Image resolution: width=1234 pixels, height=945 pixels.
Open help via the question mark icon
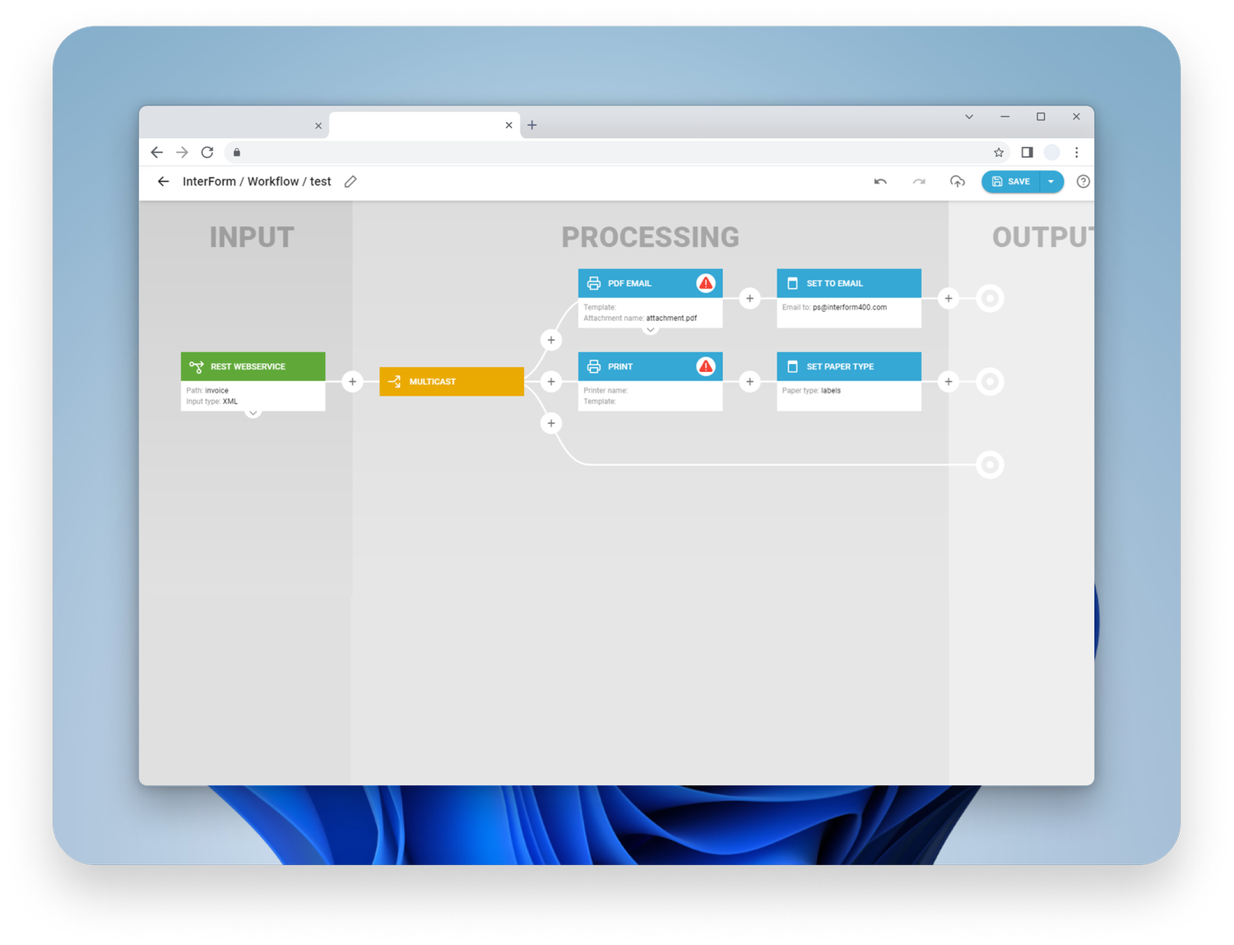click(x=1083, y=182)
